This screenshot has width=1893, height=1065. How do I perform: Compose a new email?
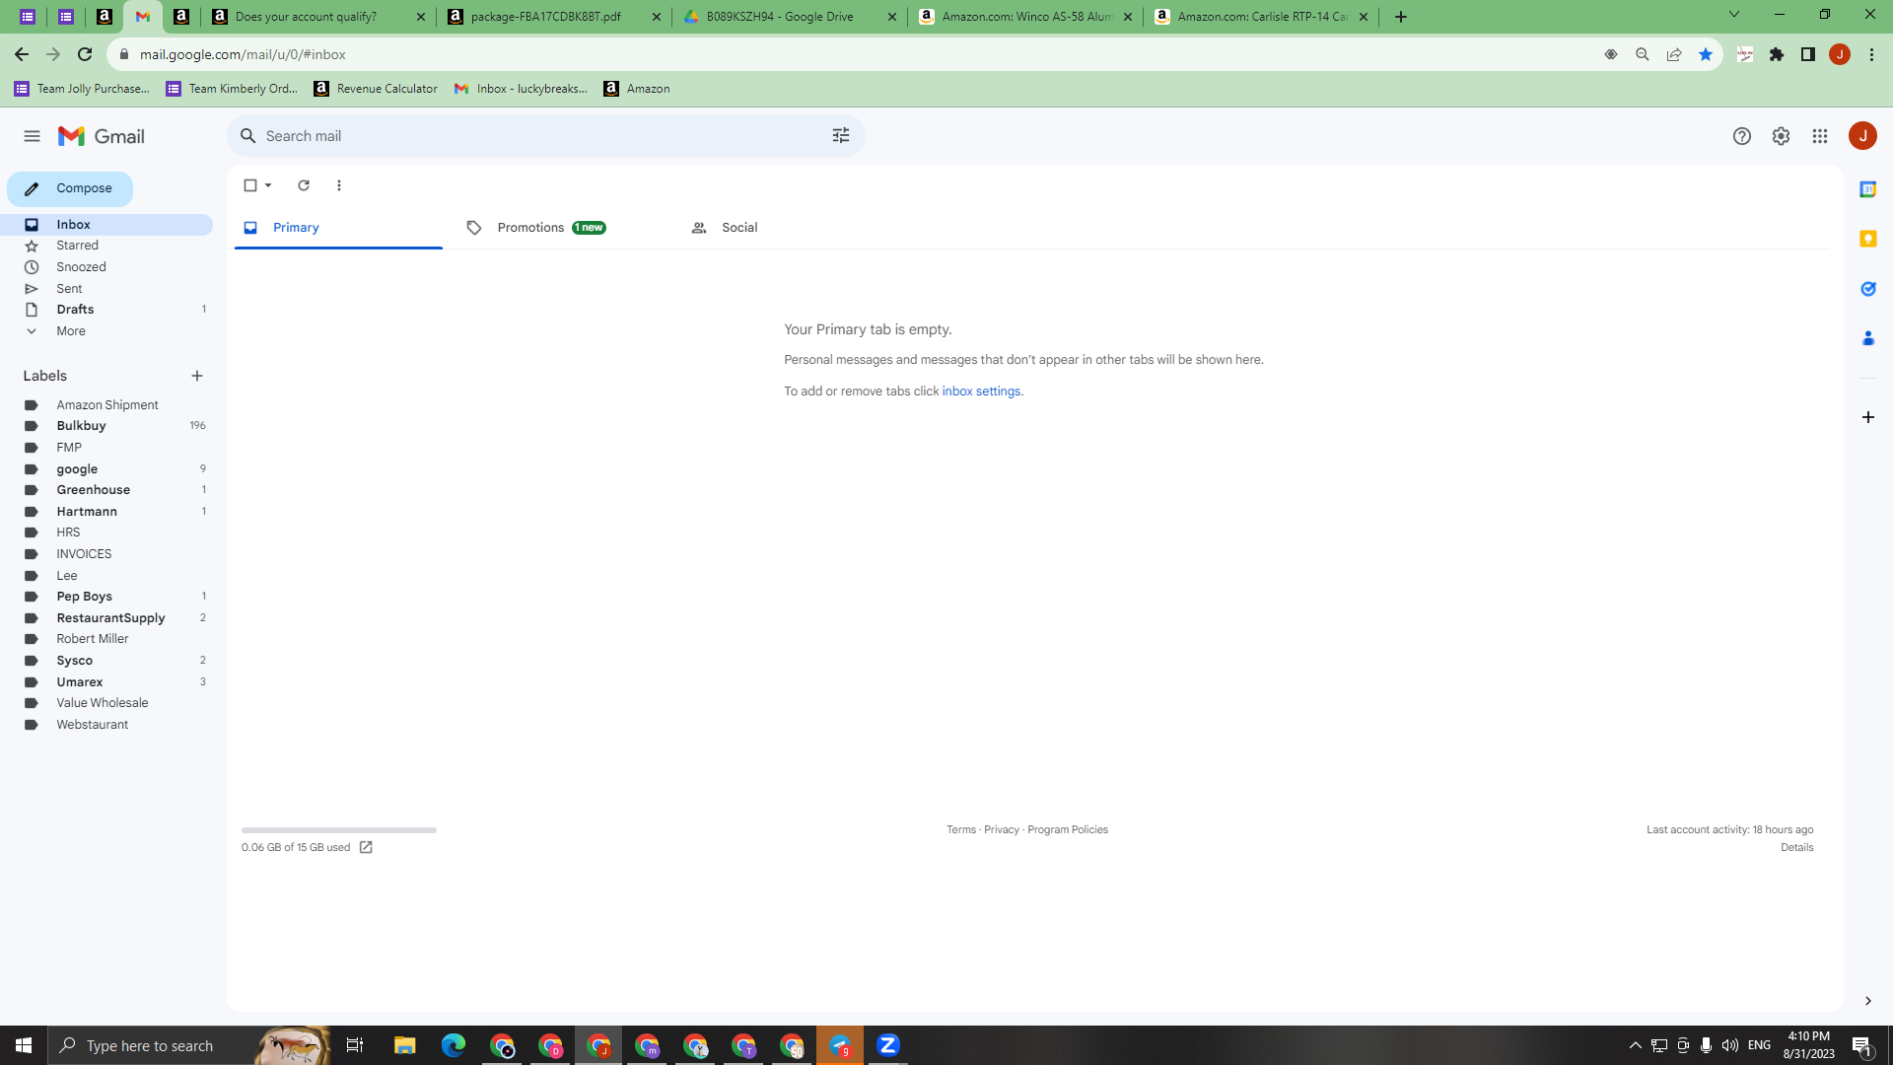pyautogui.click(x=70, y=188)
